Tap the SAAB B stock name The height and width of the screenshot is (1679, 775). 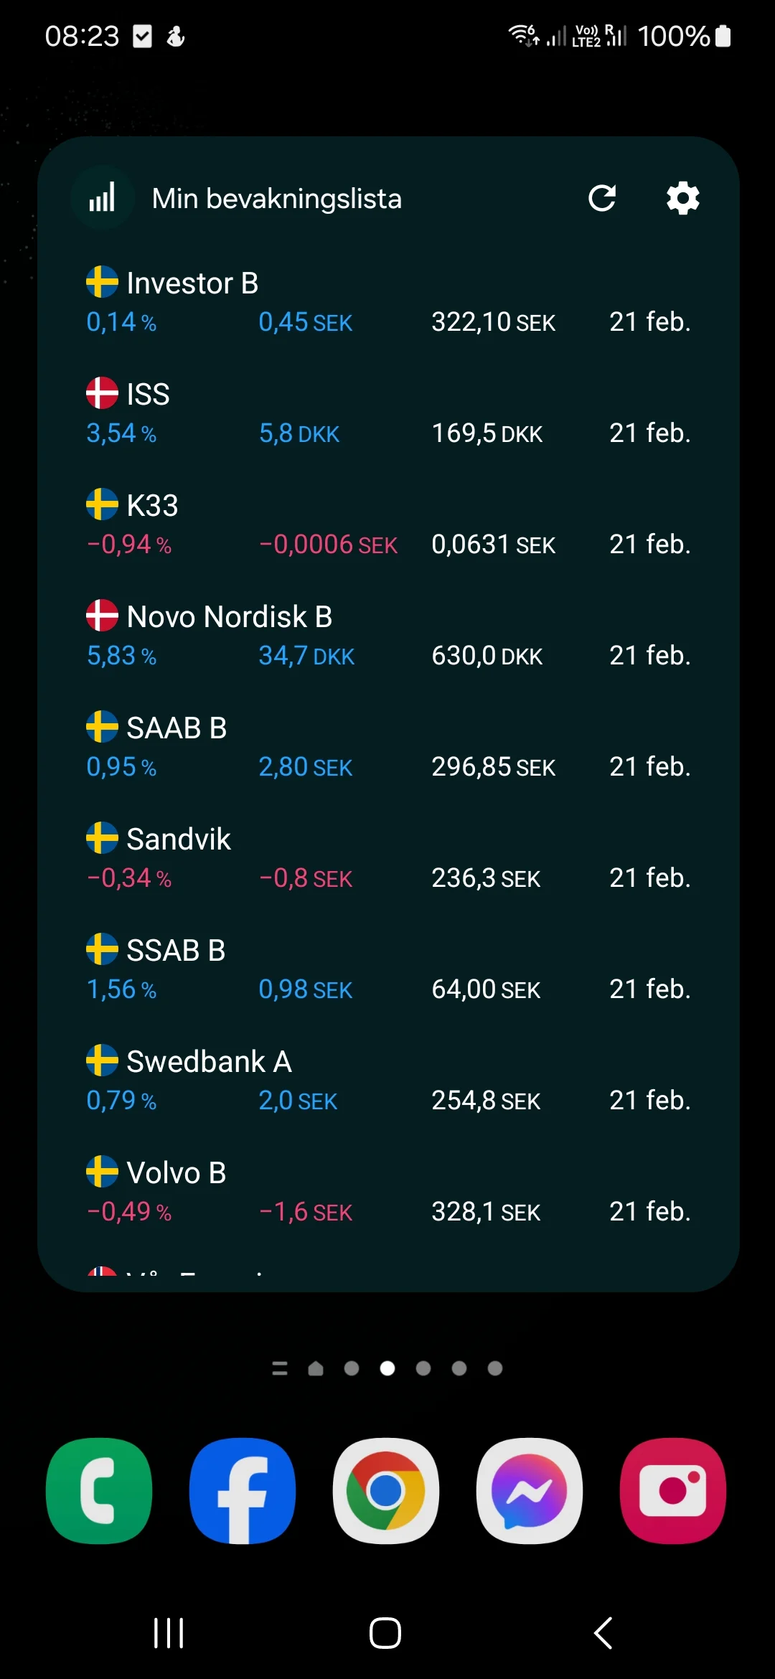(177, 728)
